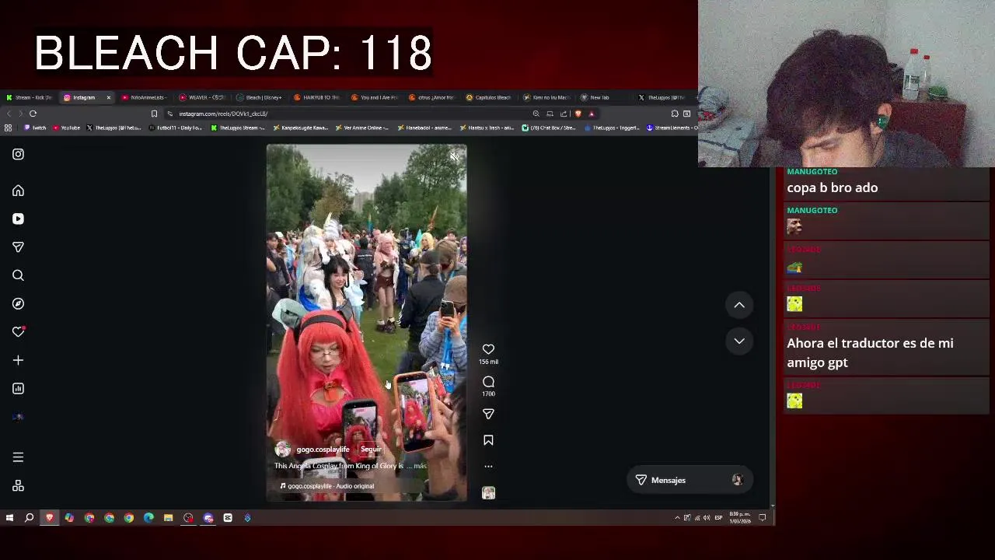Open the taskbar clock and date
This screenshot has height=560, width=995.
(739, 518)
